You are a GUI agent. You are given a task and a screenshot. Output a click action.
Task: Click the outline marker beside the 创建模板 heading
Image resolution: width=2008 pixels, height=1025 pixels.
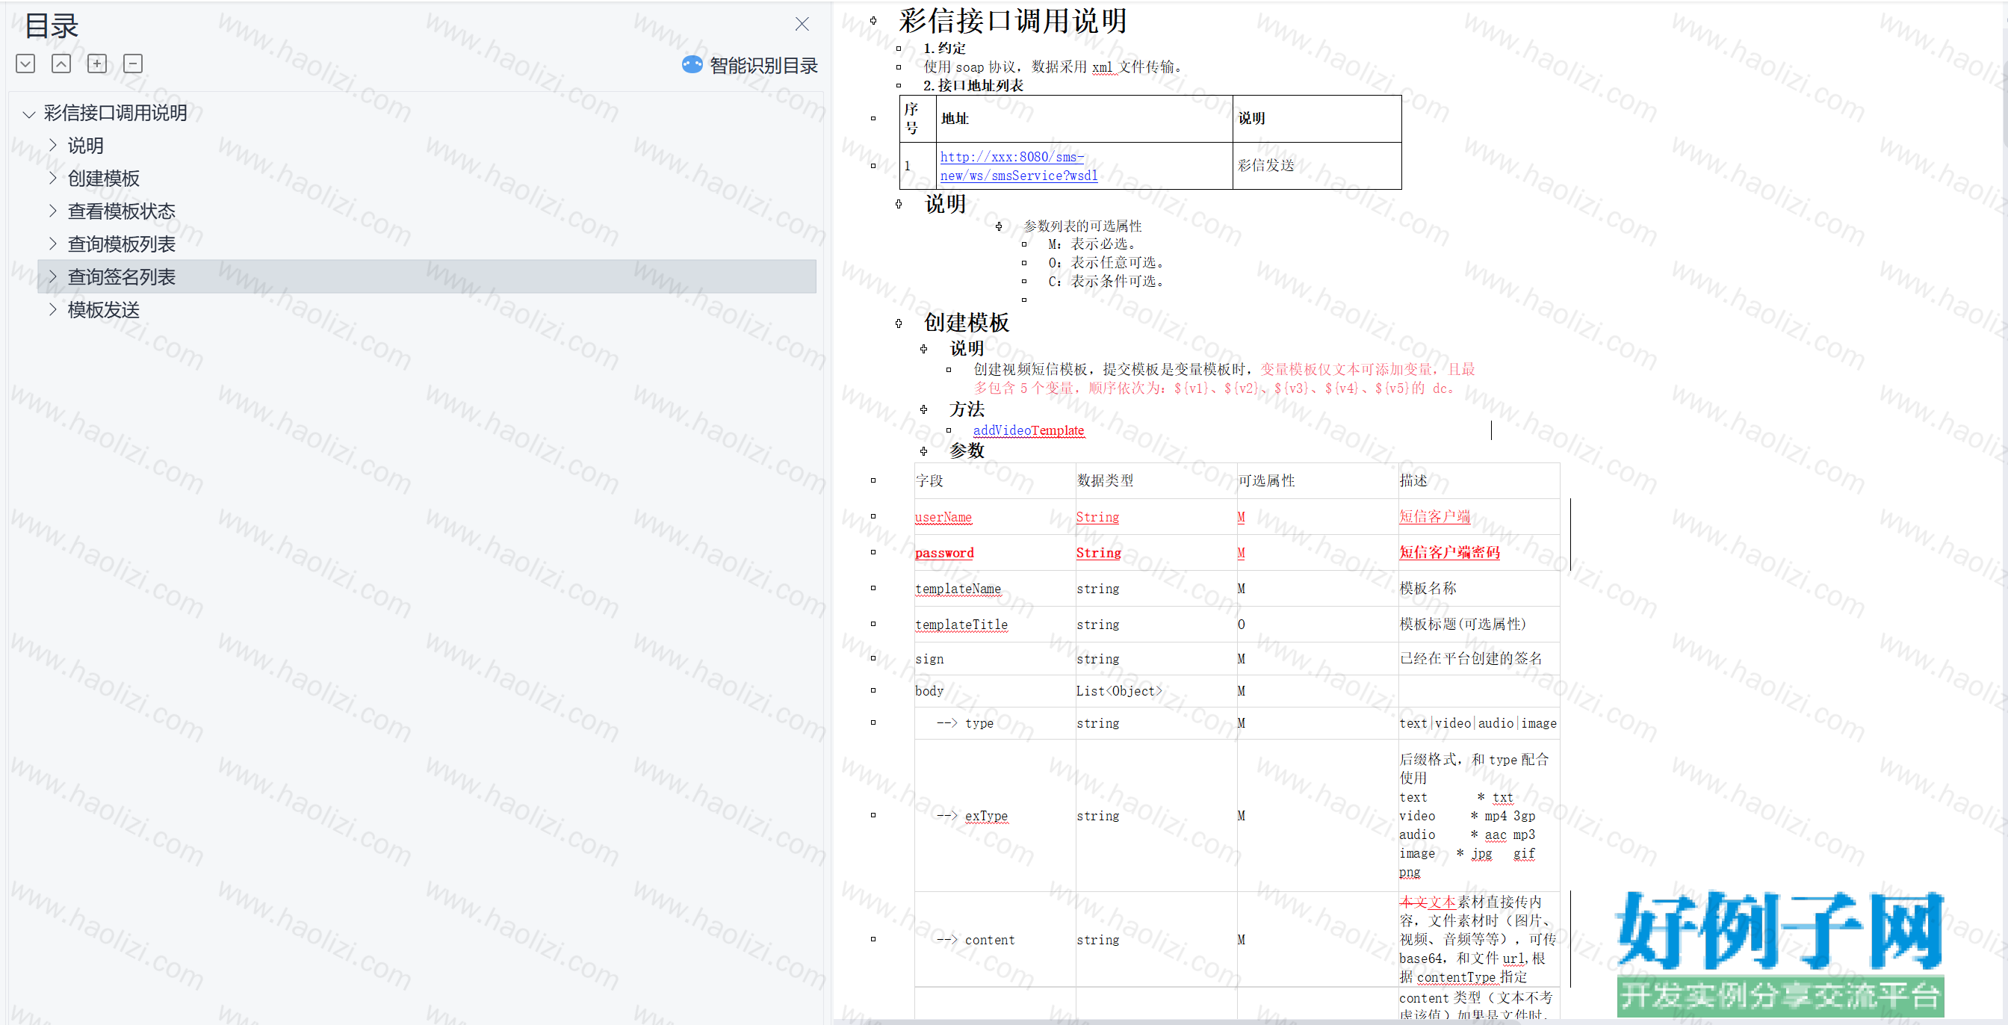point(899,323)
